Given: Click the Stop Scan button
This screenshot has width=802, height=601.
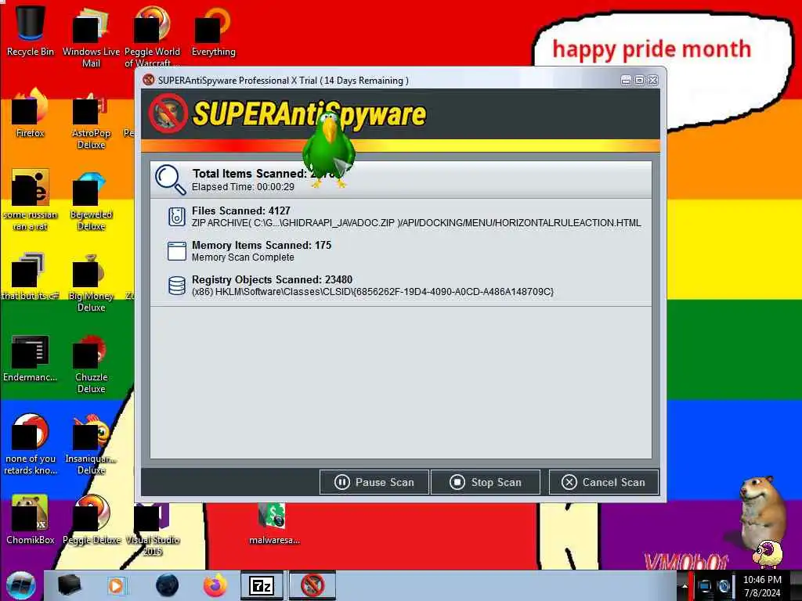Looking at the screenshot, I should (486, 482).
